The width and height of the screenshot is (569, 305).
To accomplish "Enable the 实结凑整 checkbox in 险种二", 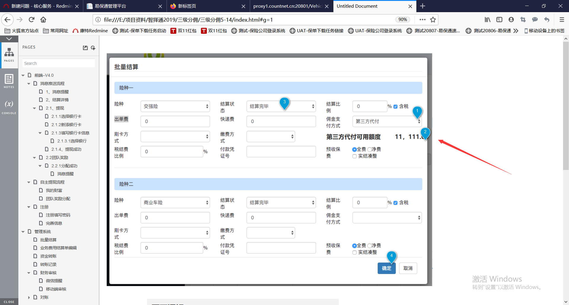I will (x=354, y=253).
